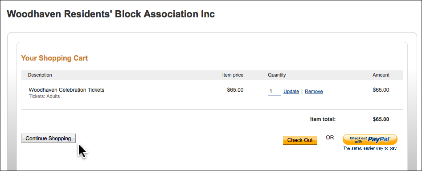Click the bold $65.00 item total value
The width and height of the screenshot is (422, 171).
(381, 119)
